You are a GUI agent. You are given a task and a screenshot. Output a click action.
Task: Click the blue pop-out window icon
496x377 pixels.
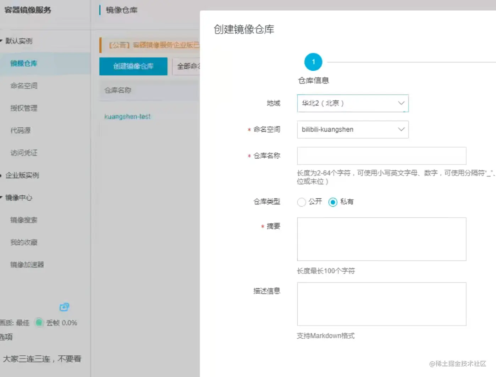coord(64,307)
